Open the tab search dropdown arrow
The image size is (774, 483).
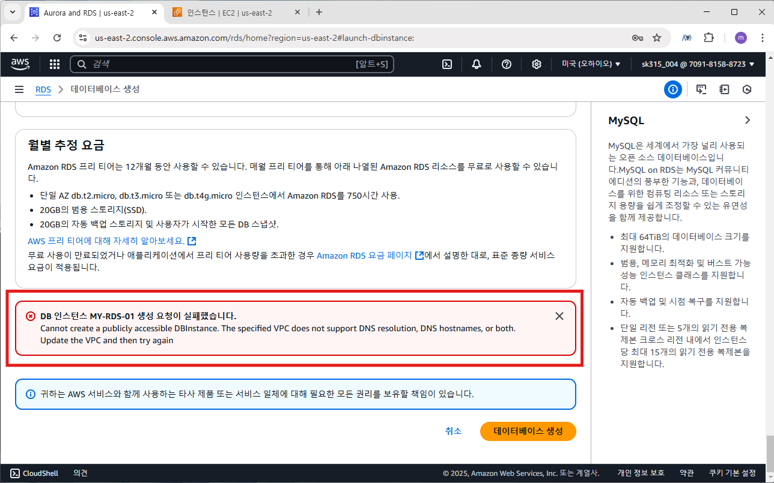[12, 12]
